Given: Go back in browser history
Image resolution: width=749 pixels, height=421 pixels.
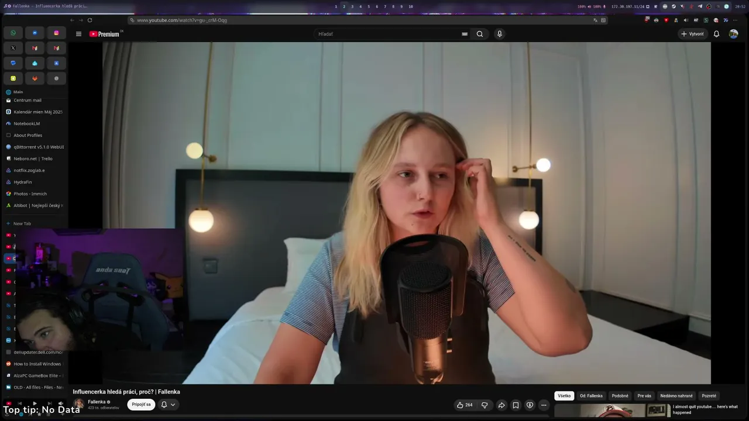Looking at the screenshot, I should (x=72, y=20).
